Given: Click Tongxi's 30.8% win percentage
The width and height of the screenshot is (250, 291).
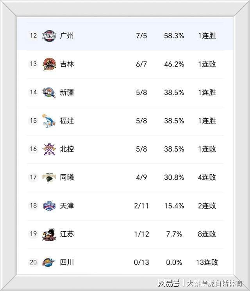Looking at the screenshot, I should click(174, 177).
